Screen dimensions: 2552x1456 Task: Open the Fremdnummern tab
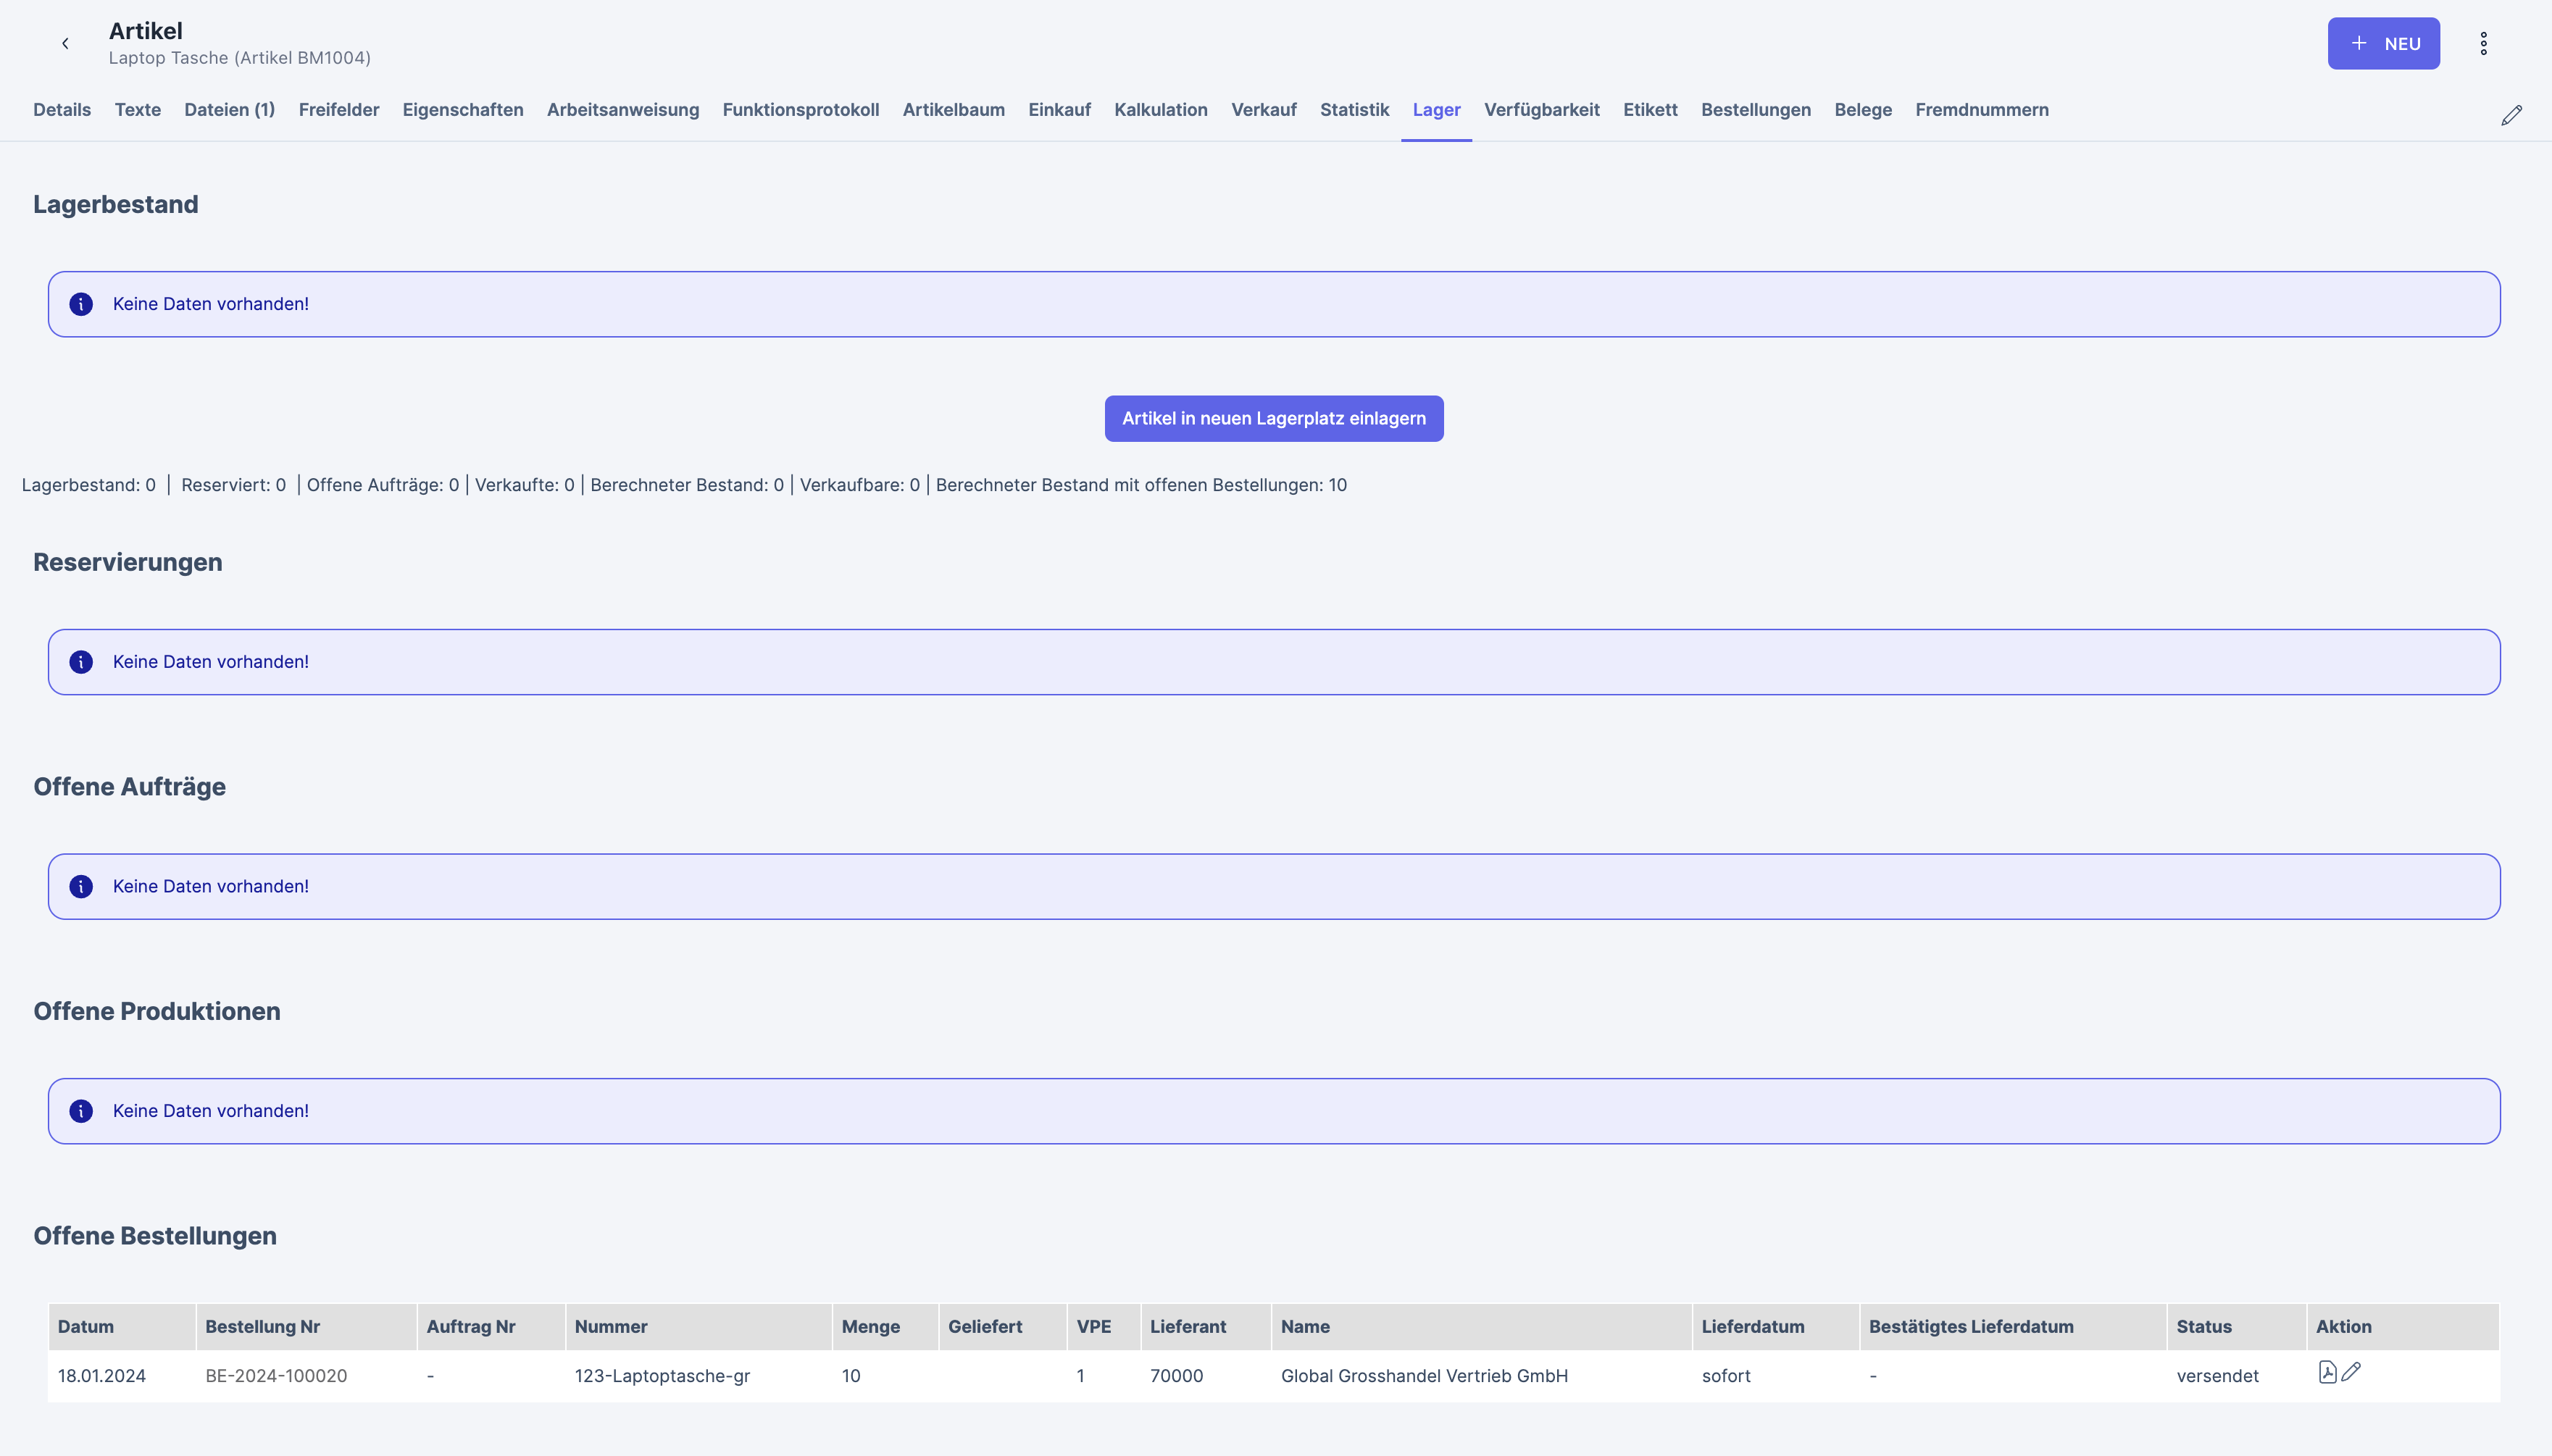1981,110
